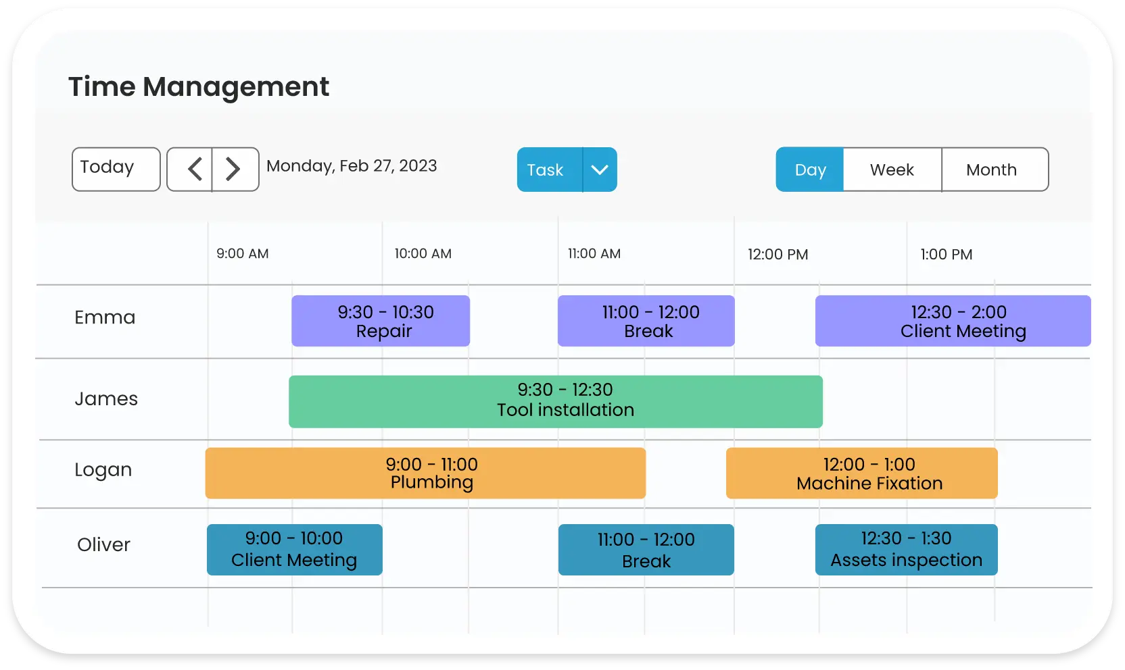The height and width of the screenshot is (670, 1125).
Task: Select Oliver's Assets inspection event
Action: tap(906, 550)
